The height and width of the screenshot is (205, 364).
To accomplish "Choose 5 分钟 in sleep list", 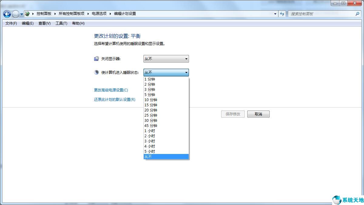I will pyautogui.click(x=166, y=95).
